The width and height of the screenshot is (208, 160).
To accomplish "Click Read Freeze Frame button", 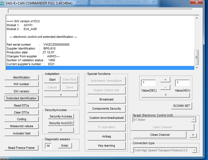I will (x=21, y=148).
